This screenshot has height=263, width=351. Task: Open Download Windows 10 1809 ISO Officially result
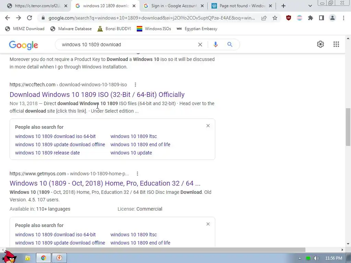click(x=97, y=95)
